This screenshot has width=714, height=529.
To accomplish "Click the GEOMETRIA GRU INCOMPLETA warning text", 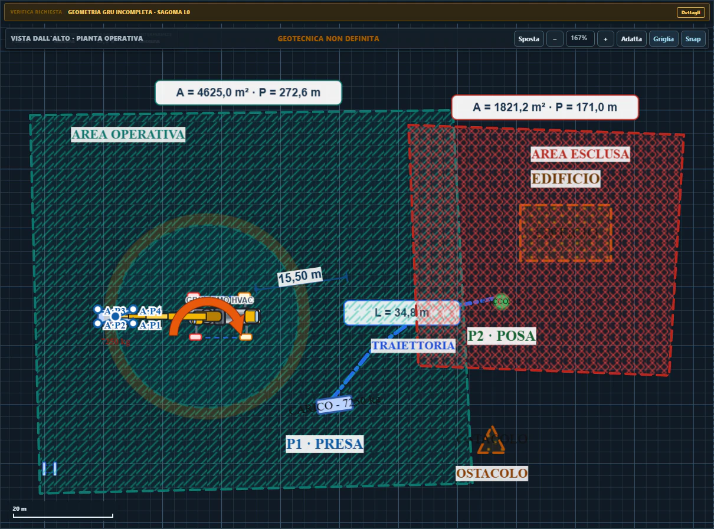I will point(129,12).
